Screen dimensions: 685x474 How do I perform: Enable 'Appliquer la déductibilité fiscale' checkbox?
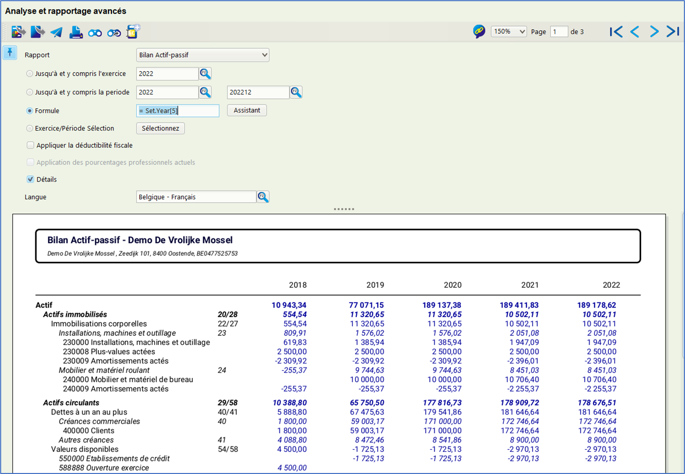30,145
